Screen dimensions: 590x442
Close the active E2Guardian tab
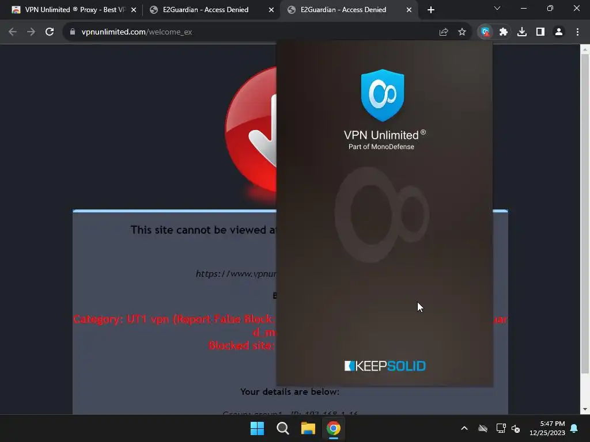pos(409,10)
